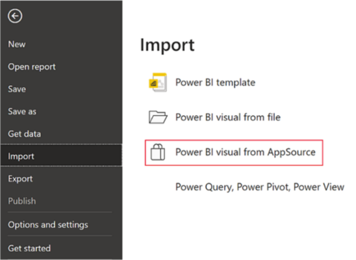This screenshot has width=356, height=260.
Task: Click the Power BI template icon
Action: pos(158,82)
